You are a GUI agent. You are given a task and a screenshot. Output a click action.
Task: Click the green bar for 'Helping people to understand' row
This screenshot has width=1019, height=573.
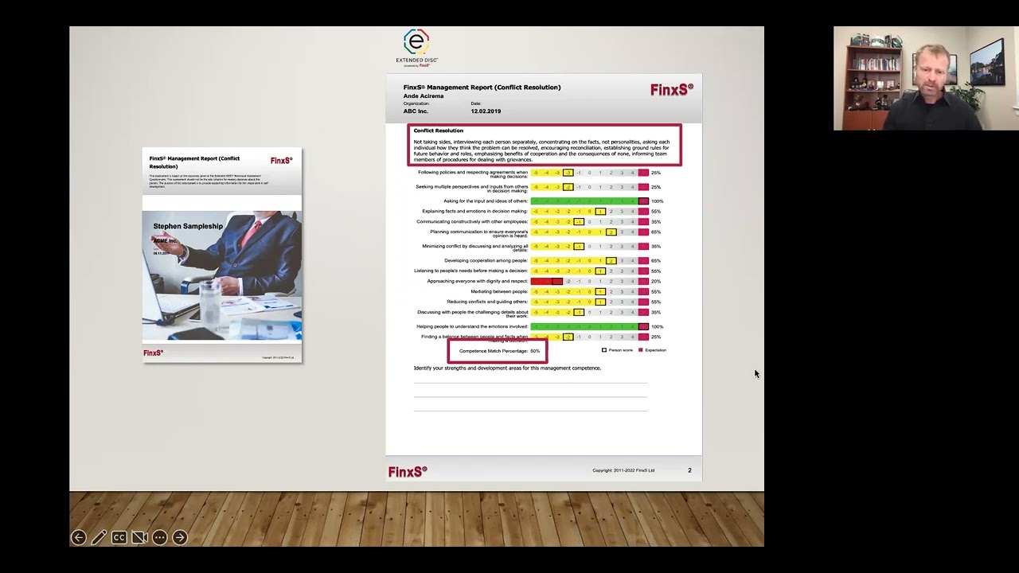pos(584,327)
